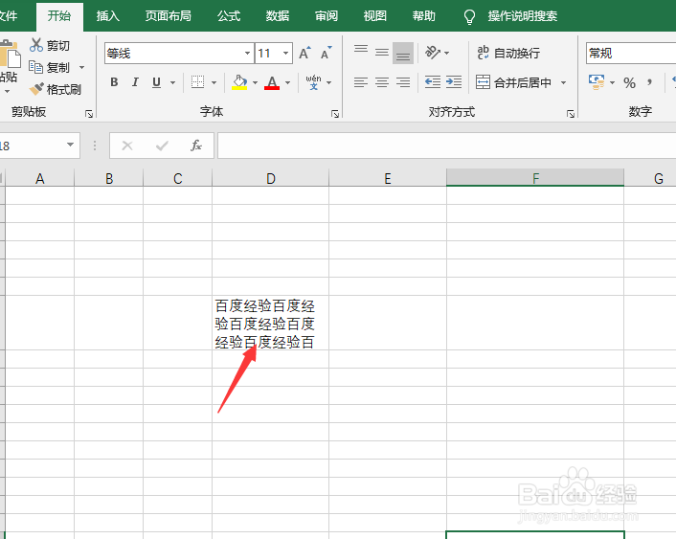676x539 pixels.
Task: Apply borders with the border icon
Action: pos(197,82)
